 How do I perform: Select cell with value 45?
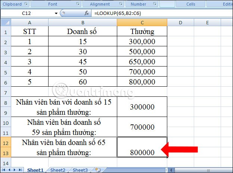83,61
